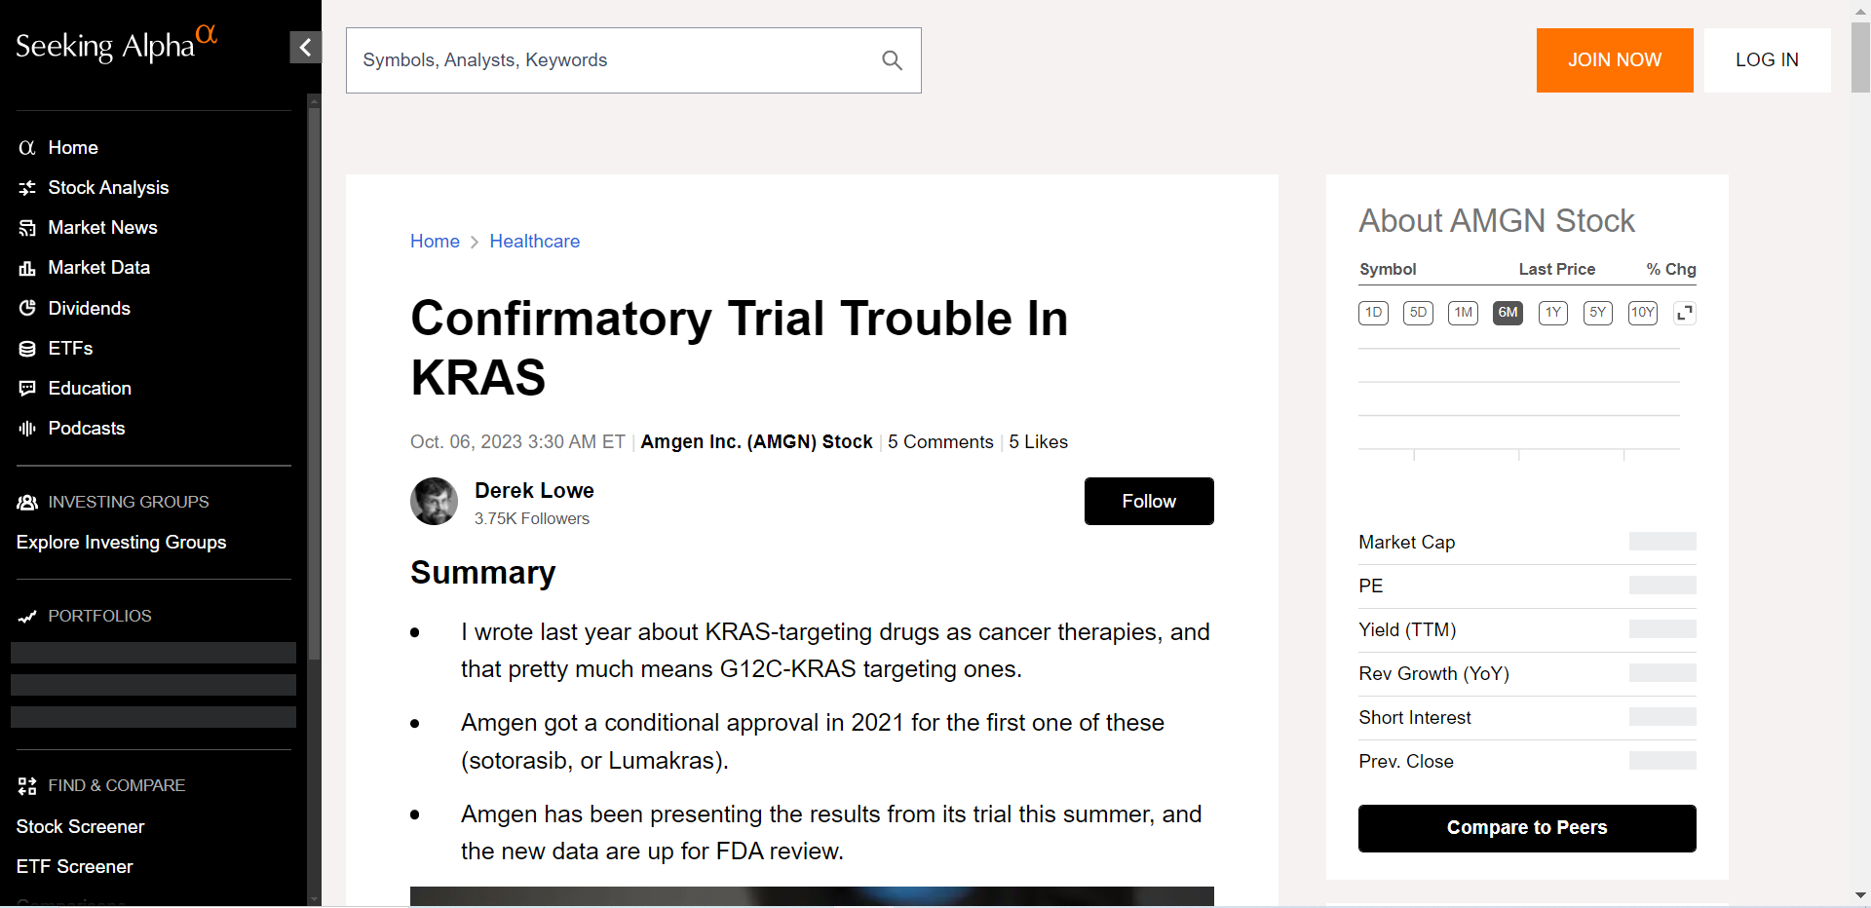Jump to 5 Comments

[x=940, y=442]
